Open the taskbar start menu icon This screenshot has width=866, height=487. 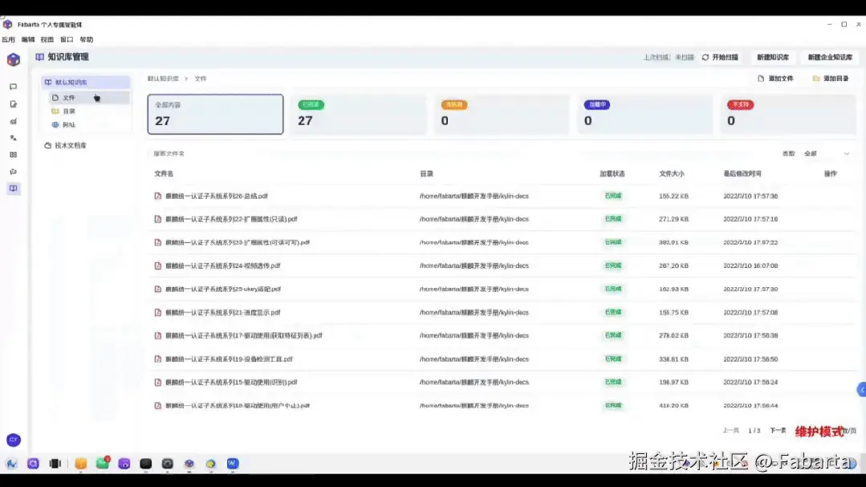[11, 464]
